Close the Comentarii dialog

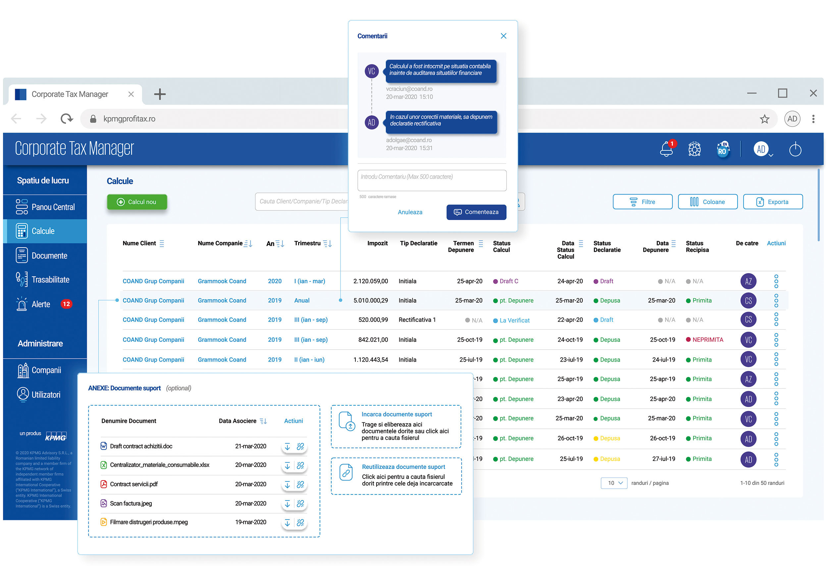(x=503, y=36)
